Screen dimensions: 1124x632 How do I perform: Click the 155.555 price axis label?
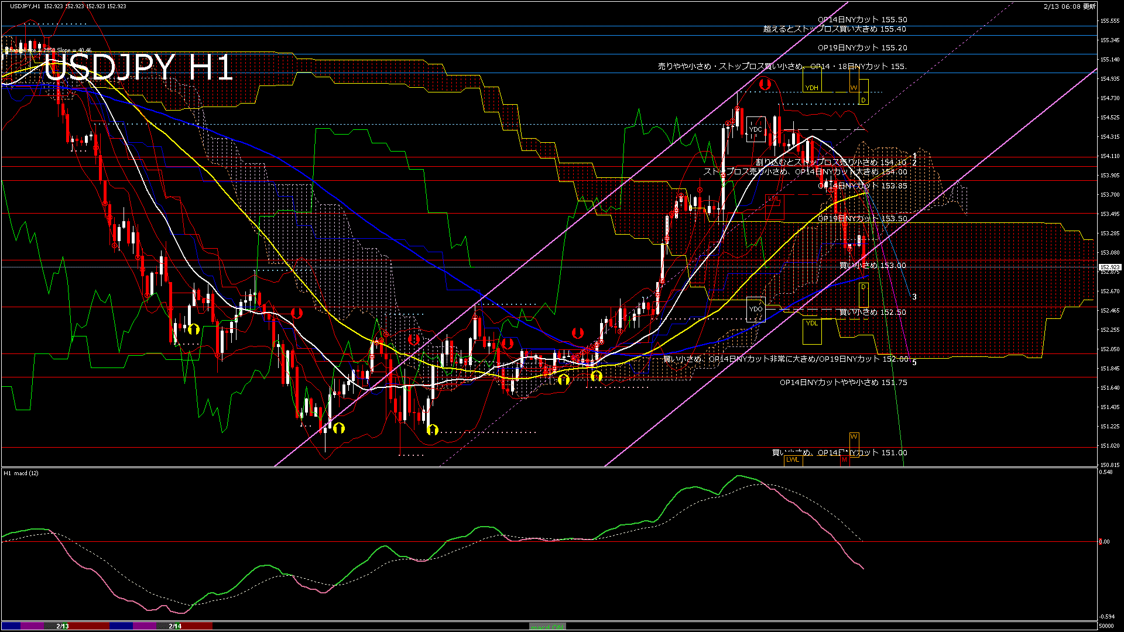[x=1110, y=21]
